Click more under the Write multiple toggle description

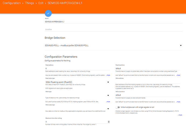pyautogui.click(x=180, y=115)
